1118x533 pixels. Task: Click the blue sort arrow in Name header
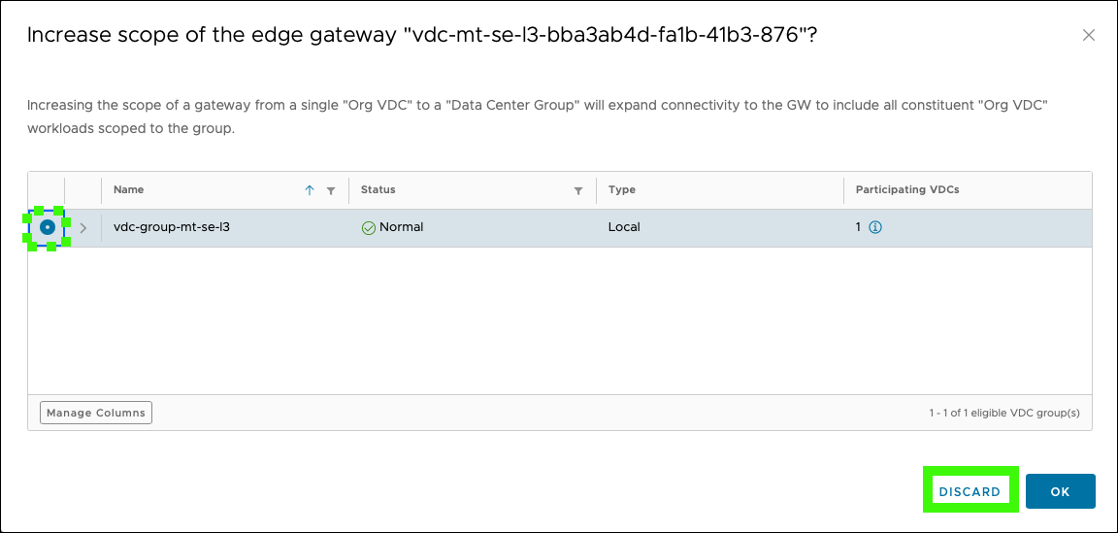(310, 190)
